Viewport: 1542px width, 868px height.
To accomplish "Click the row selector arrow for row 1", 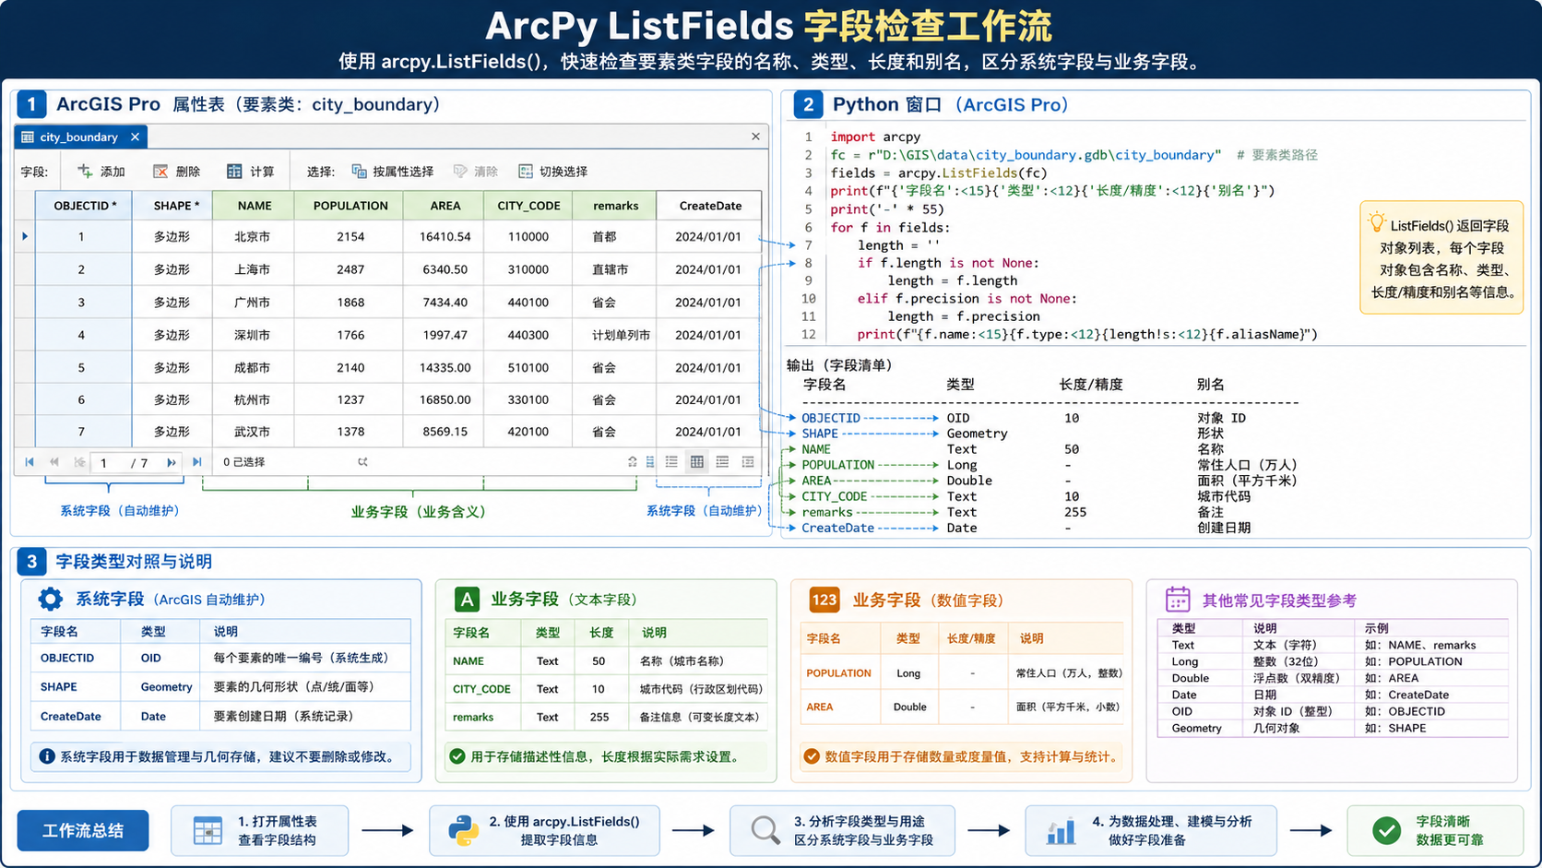I will tap(25, 237).
